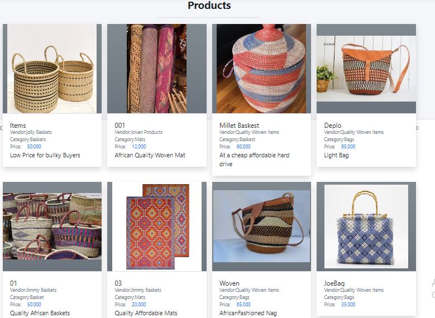Open the "Deplo" product name
The image size is (435, 318).
pos(333,126)
